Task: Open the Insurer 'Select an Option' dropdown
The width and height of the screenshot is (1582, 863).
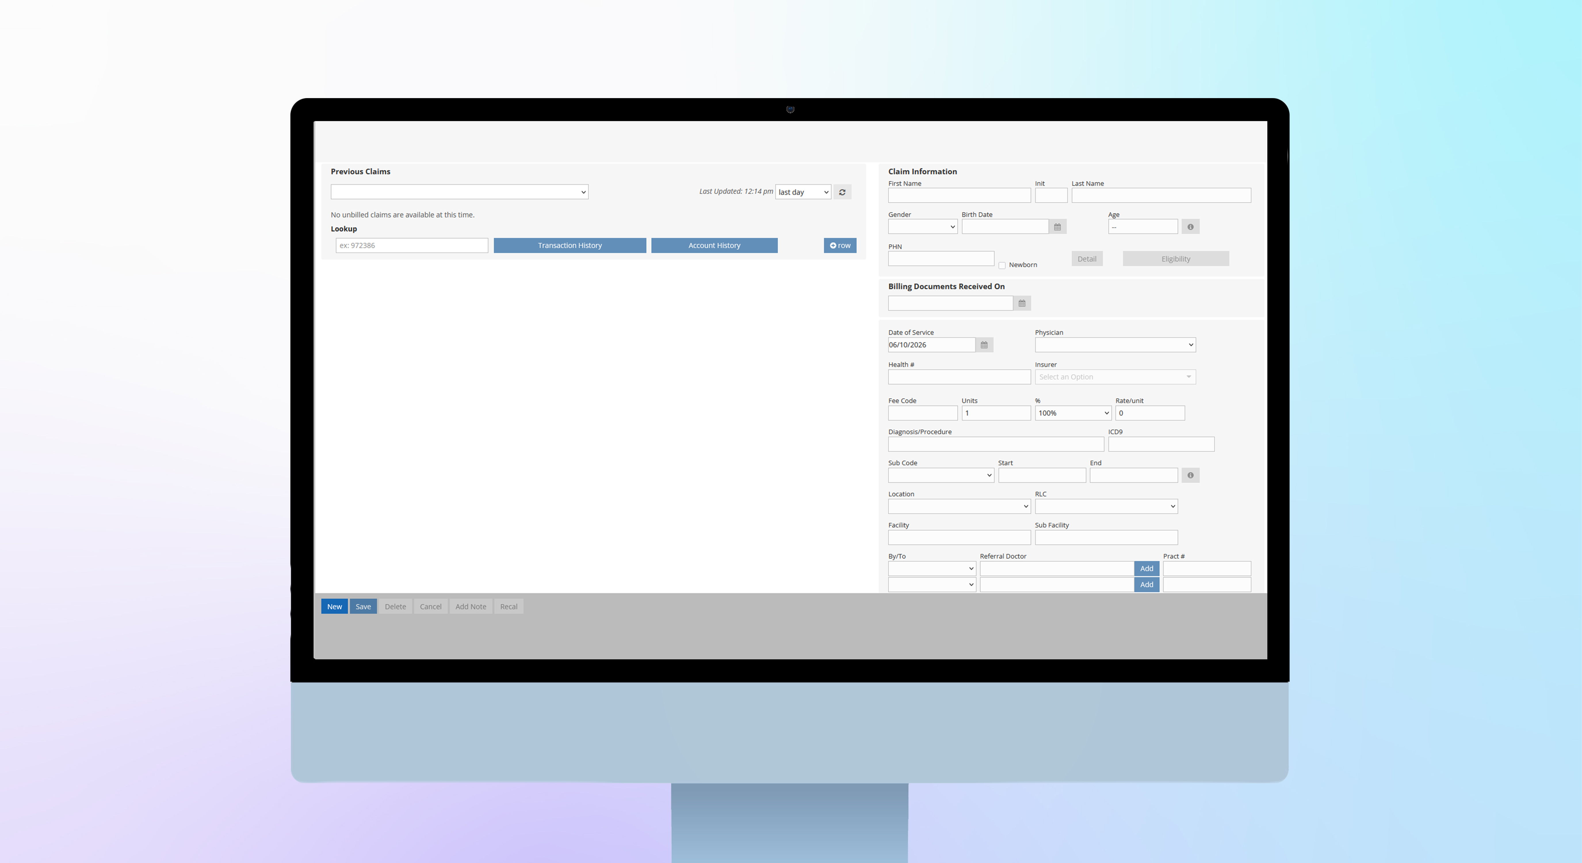Action: click(x=1115, y=377)
